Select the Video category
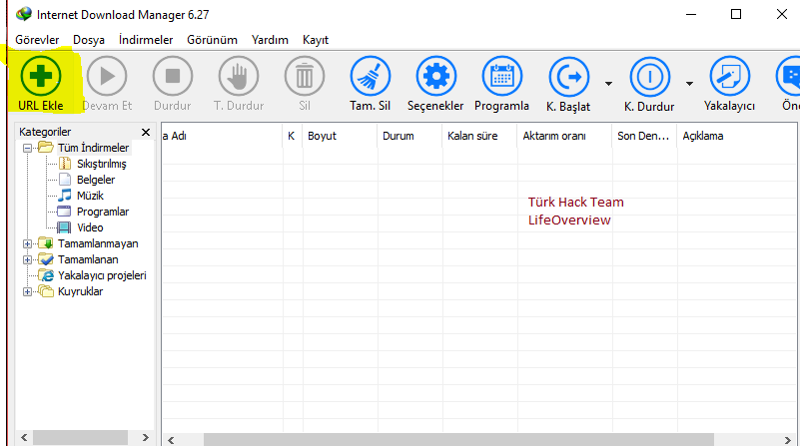Viewport: 800px width, 446px height. (x=90, y=227)
